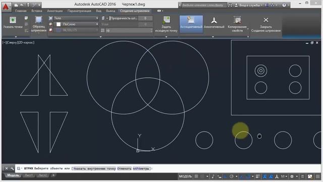Expand the origin panel below 'Задать исходную точку'

pos(166,37)
